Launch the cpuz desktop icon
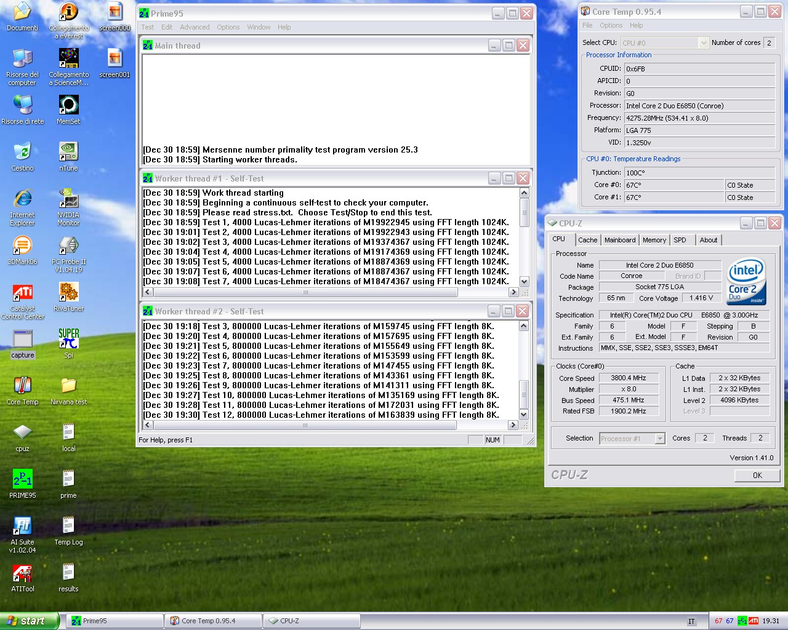The height and width of the screenshot is (630, 788). 22,438
